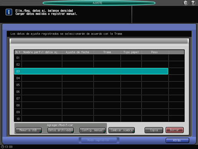The height and width of the screenshot is (149, 198).
Task: Click the red Borrar button
Action: [175, 130]
